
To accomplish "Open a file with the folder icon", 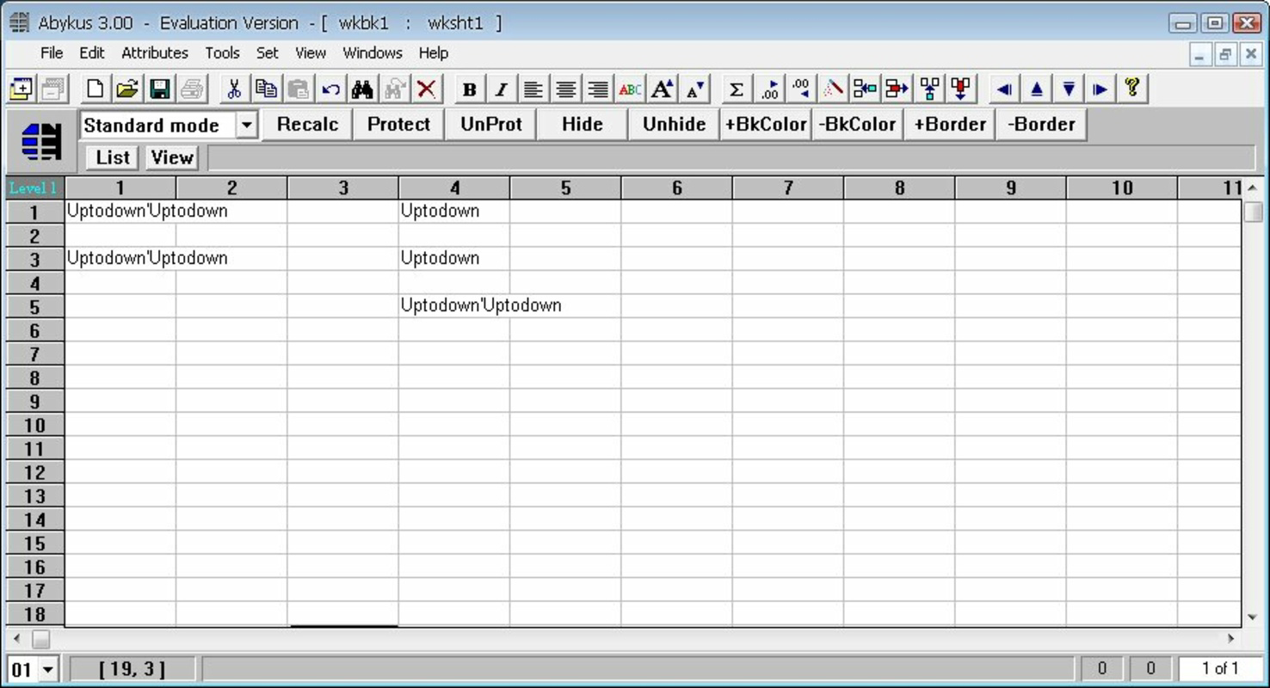I will coord(127,89).
